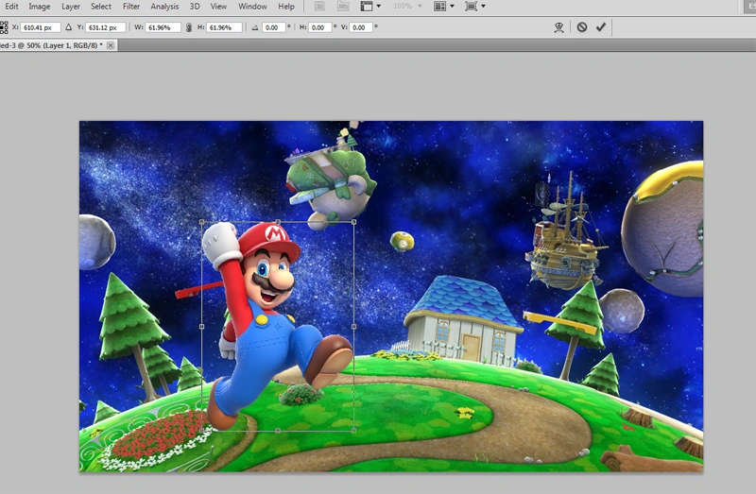Toggle relative positioning triangle for reference point

coord(68,27)
